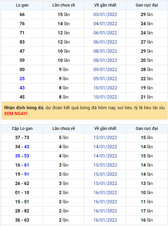Select the pair 01 - 10 cell
The width and height of the screenshot is (168, 226).
[x=22, y=192]
